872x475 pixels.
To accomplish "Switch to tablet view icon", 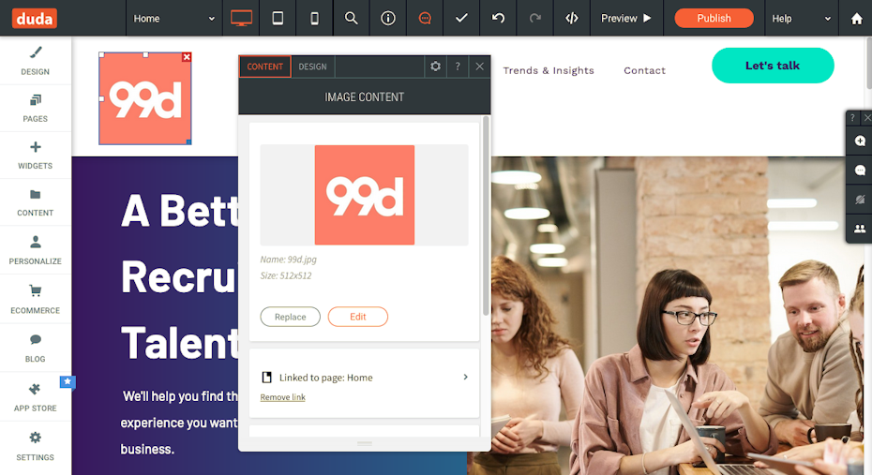I will click(x=278, y=18).
